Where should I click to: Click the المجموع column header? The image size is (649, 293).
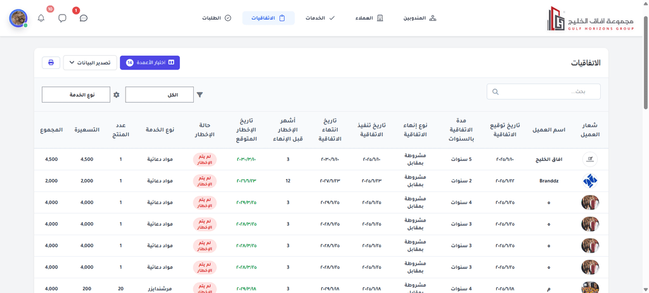point(51,130)
